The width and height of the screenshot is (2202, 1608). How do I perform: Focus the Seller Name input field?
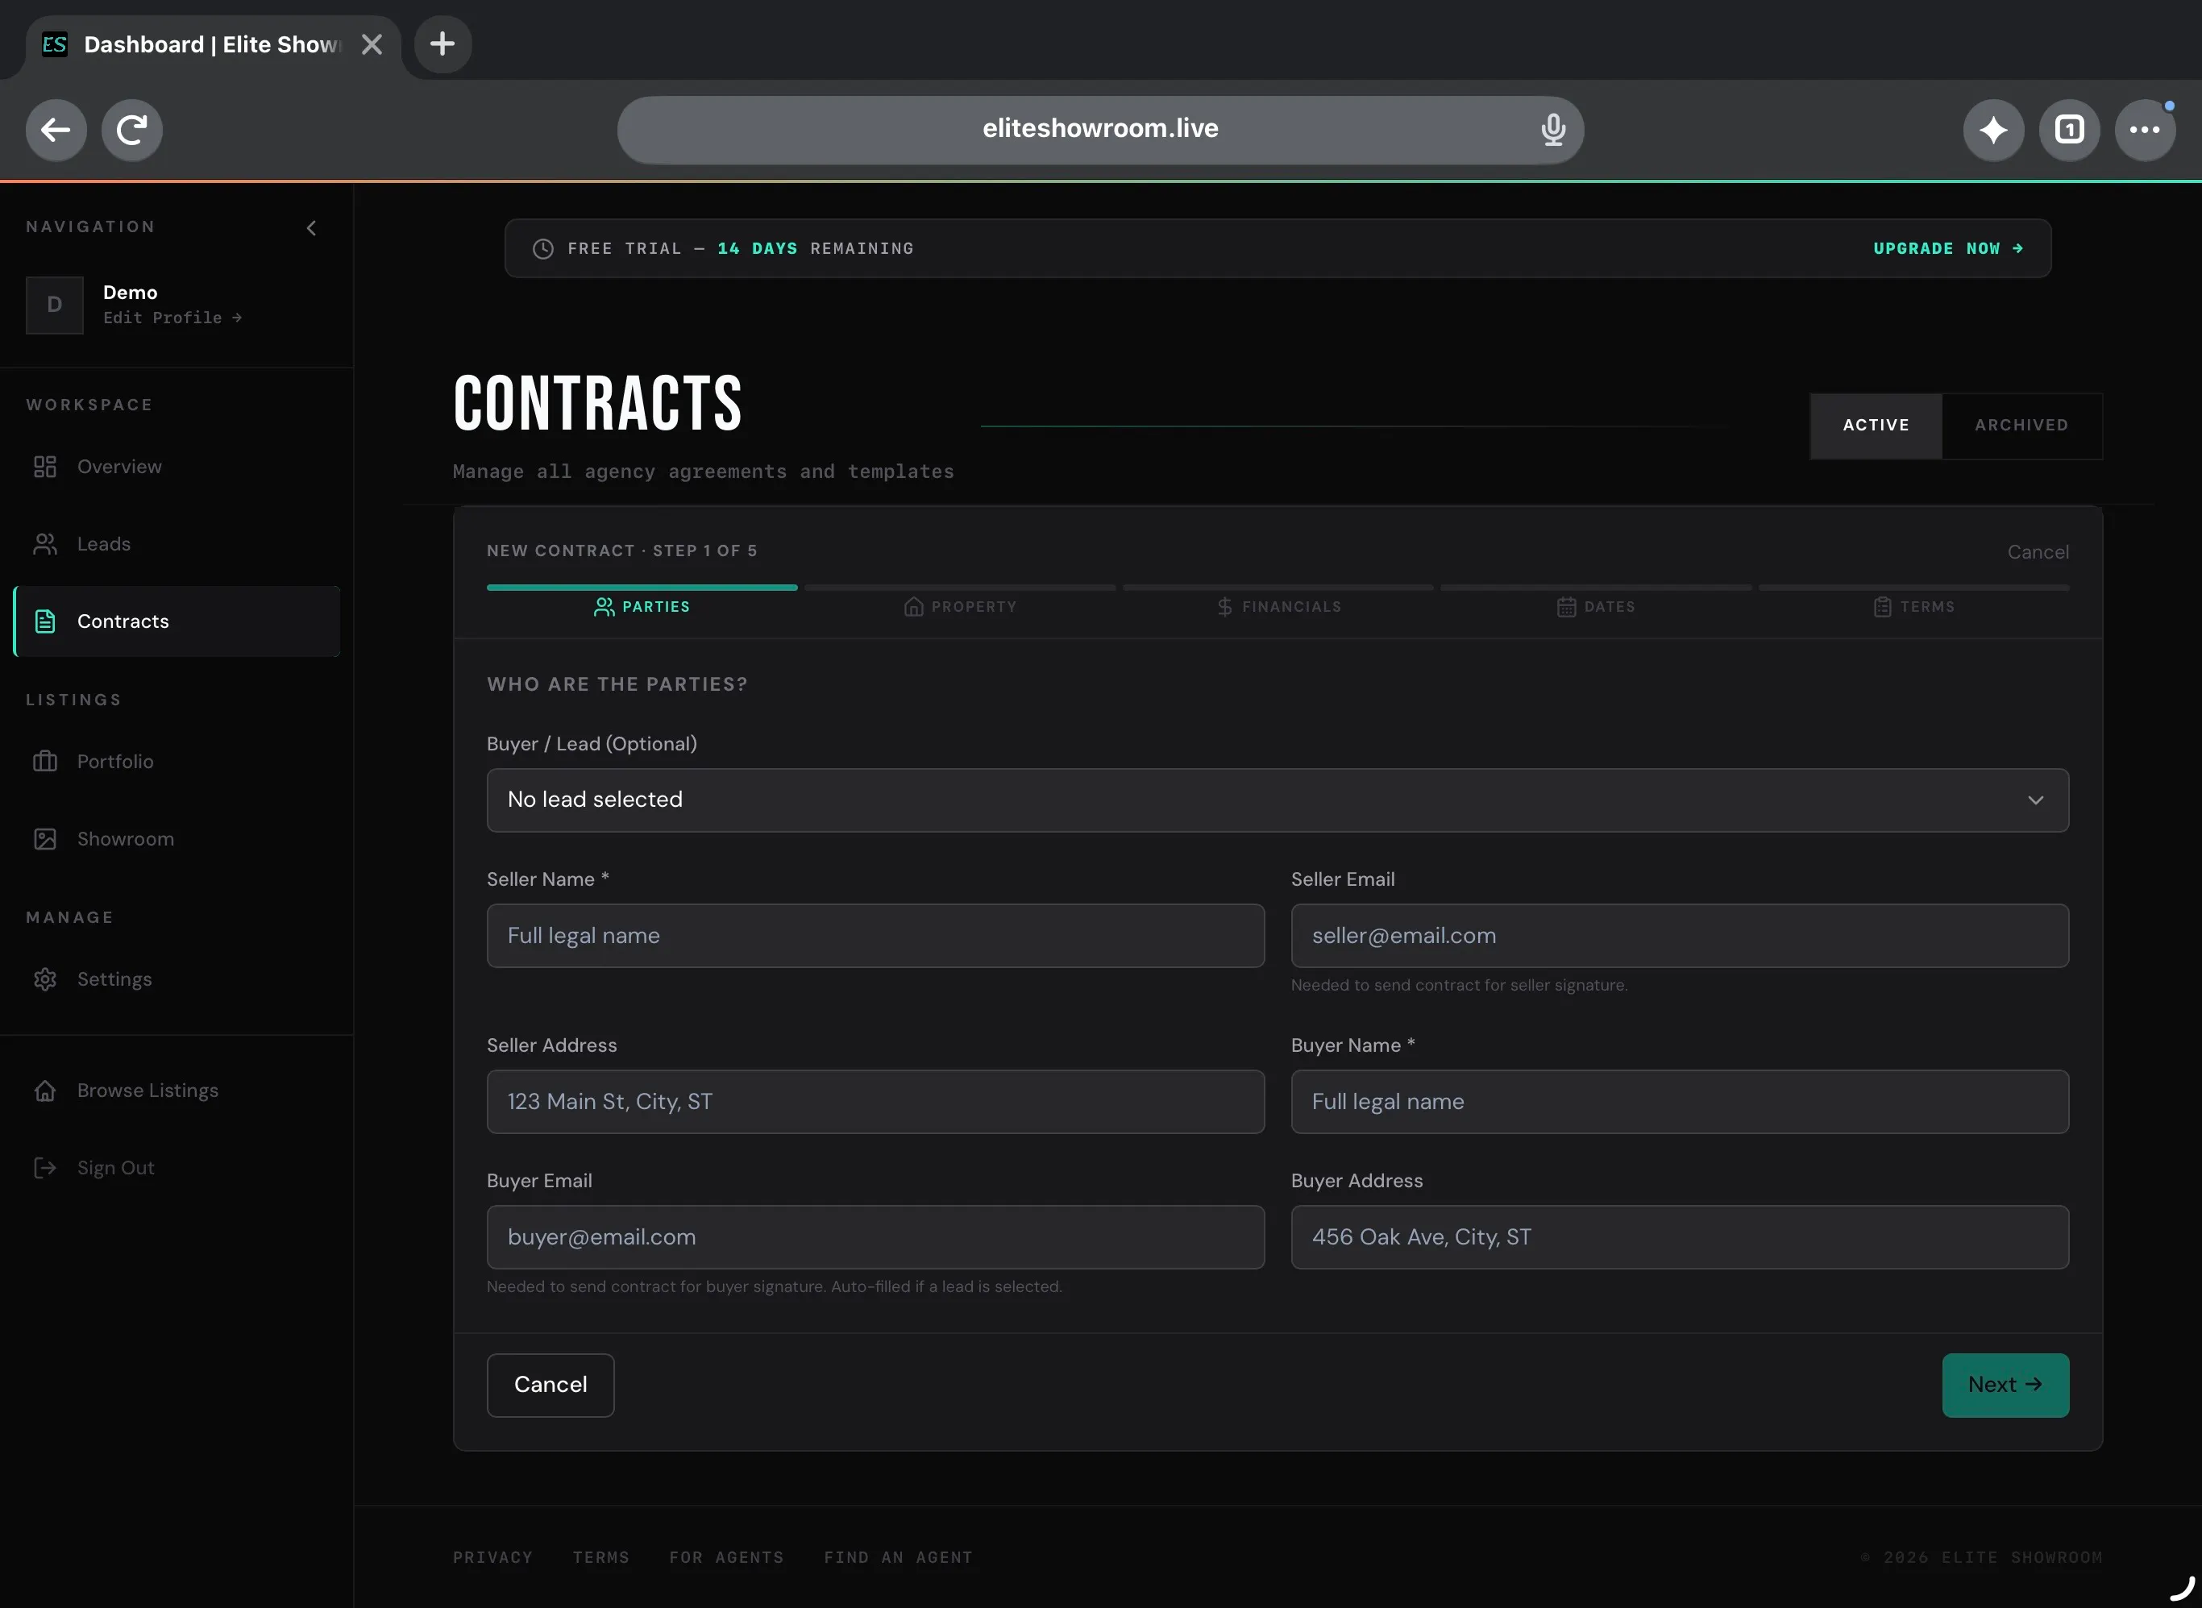(875, 936)
